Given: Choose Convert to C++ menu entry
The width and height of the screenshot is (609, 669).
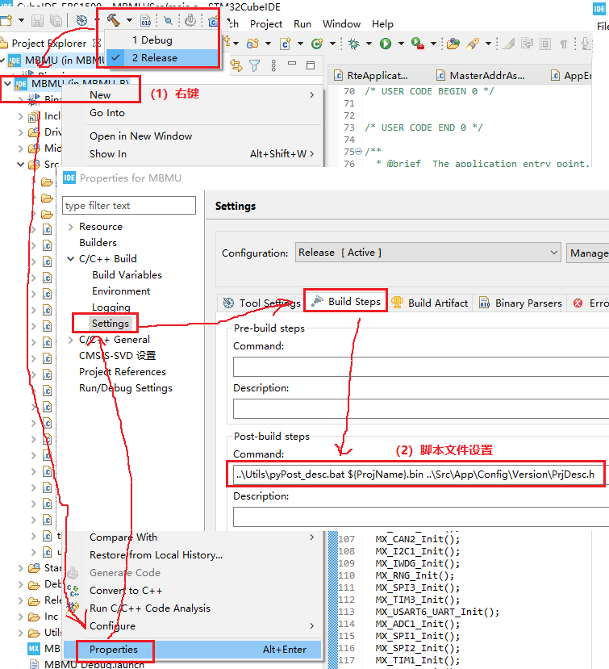Looking at the screenshot, I should (126, 591).
